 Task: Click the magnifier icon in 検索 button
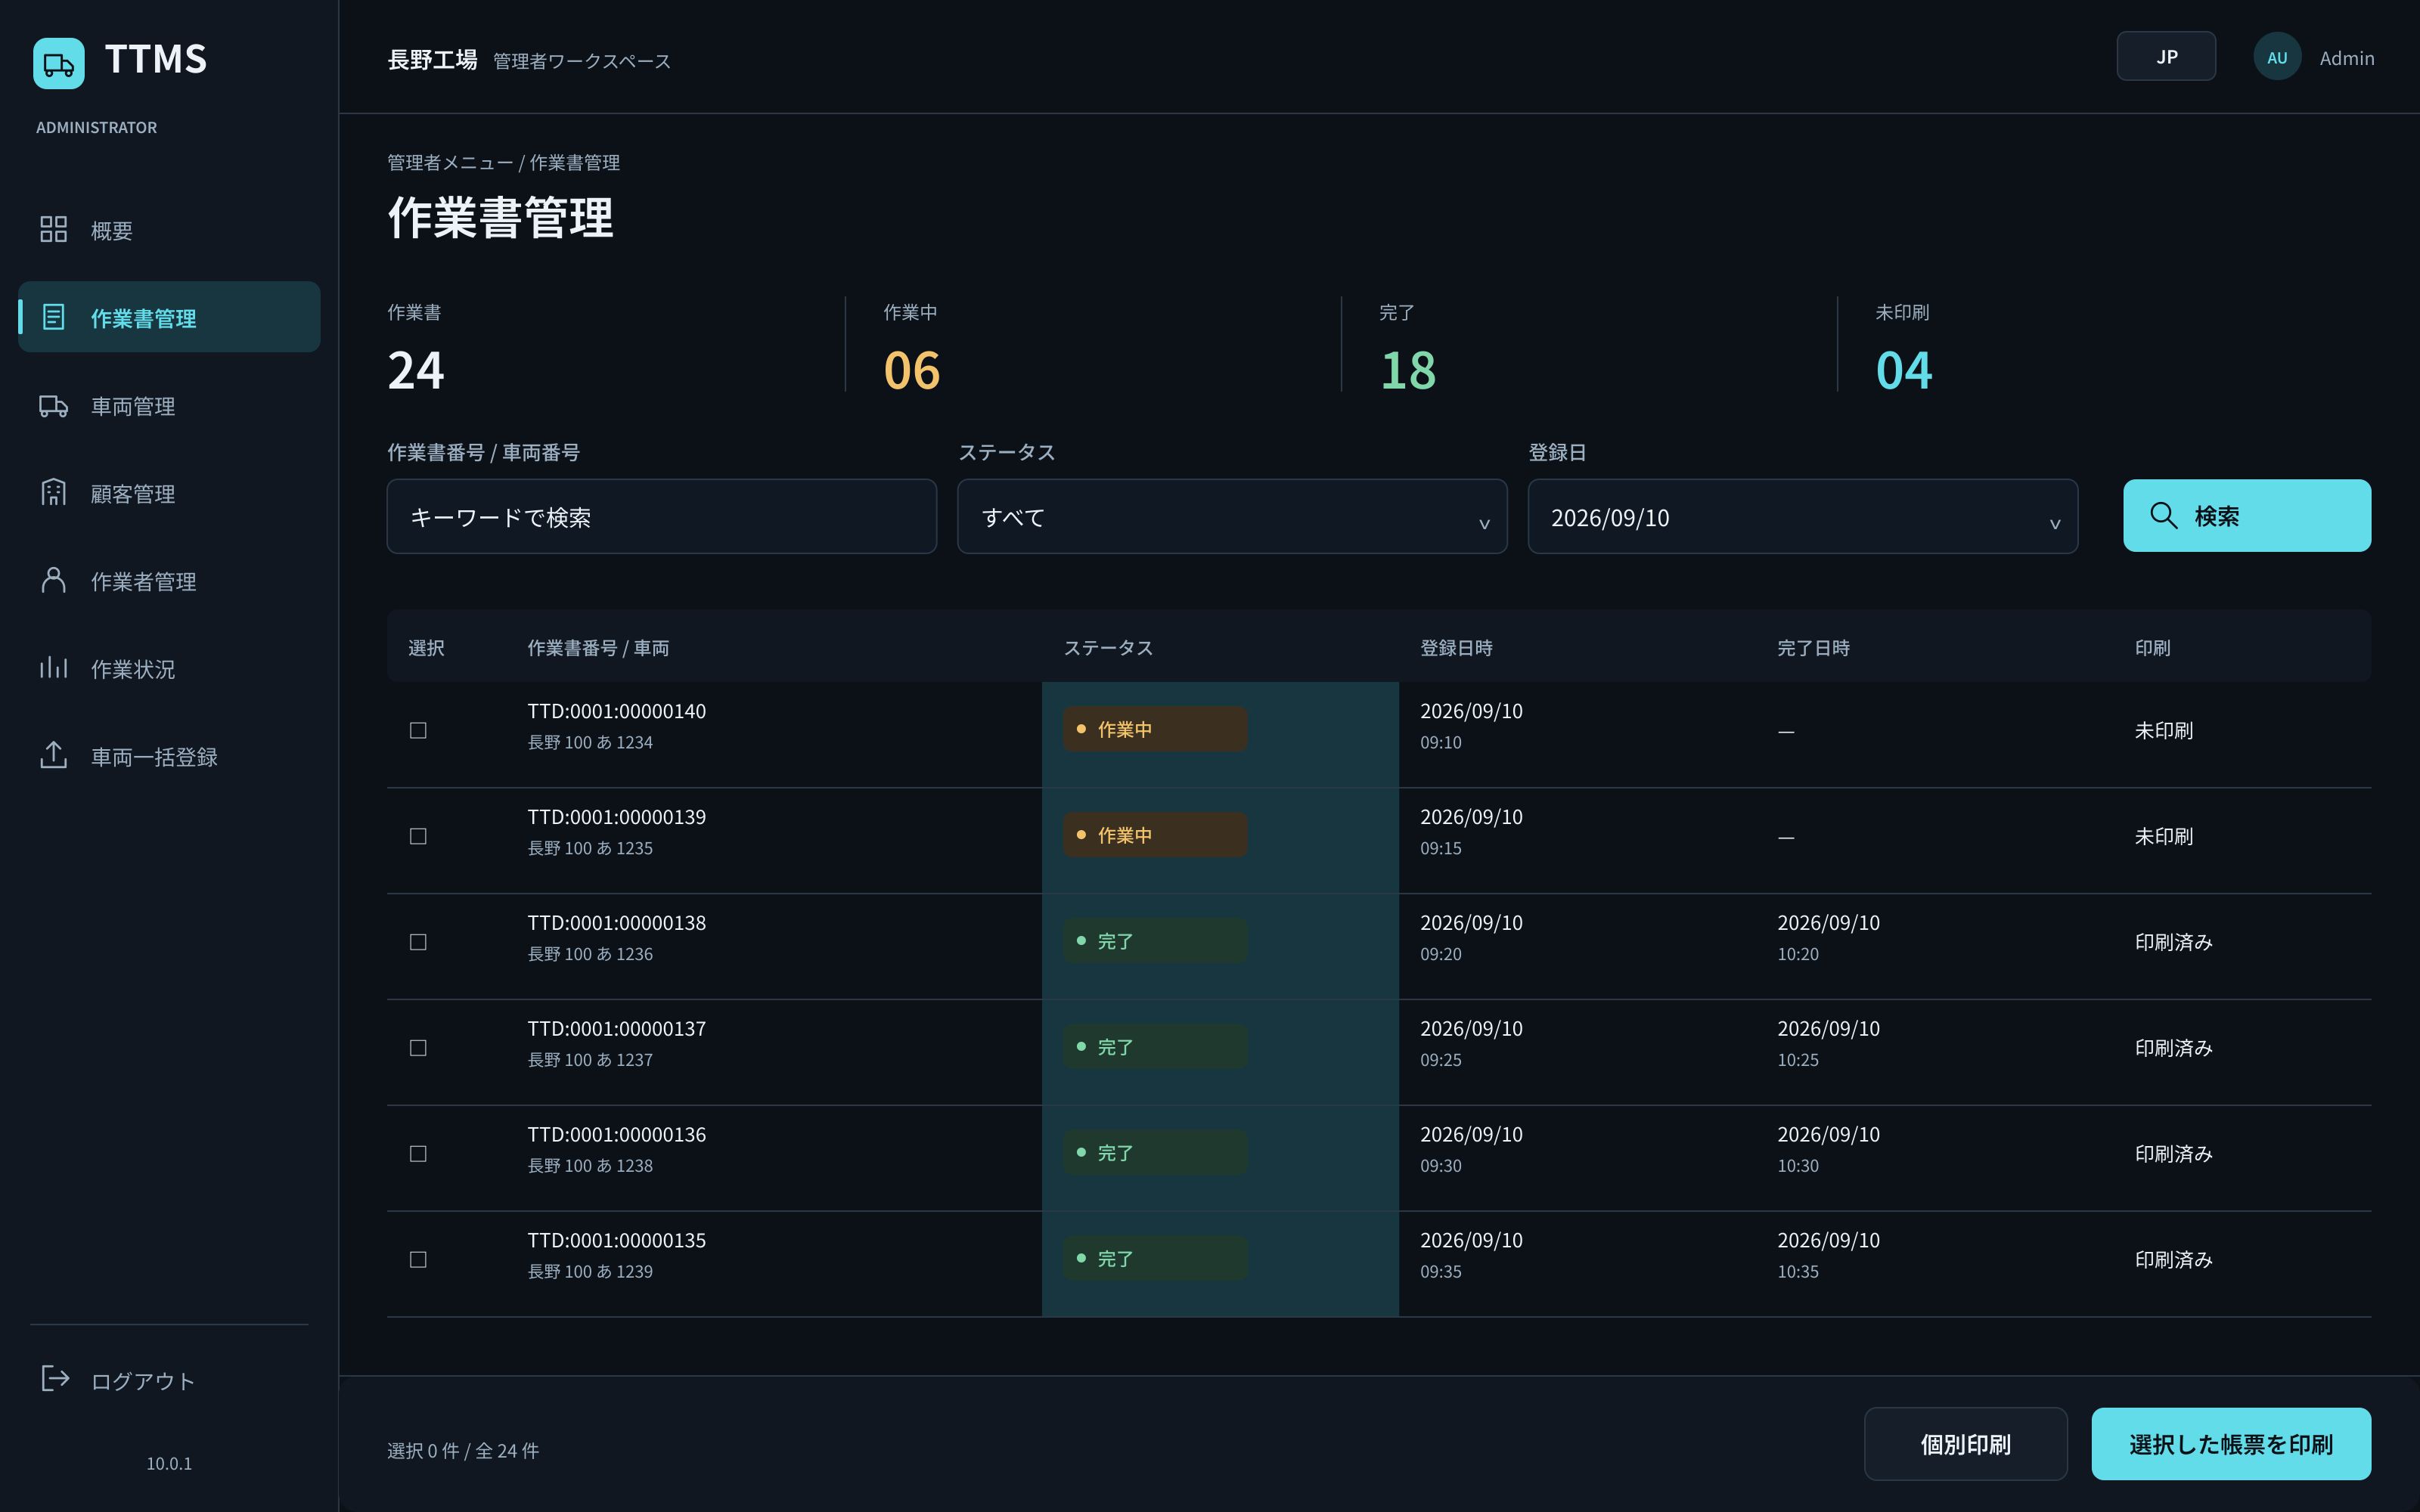point(2163,515)
